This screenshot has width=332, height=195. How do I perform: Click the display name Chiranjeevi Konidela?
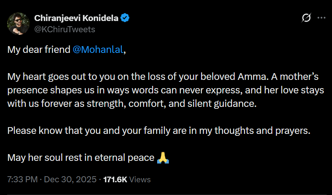[76, 18]
